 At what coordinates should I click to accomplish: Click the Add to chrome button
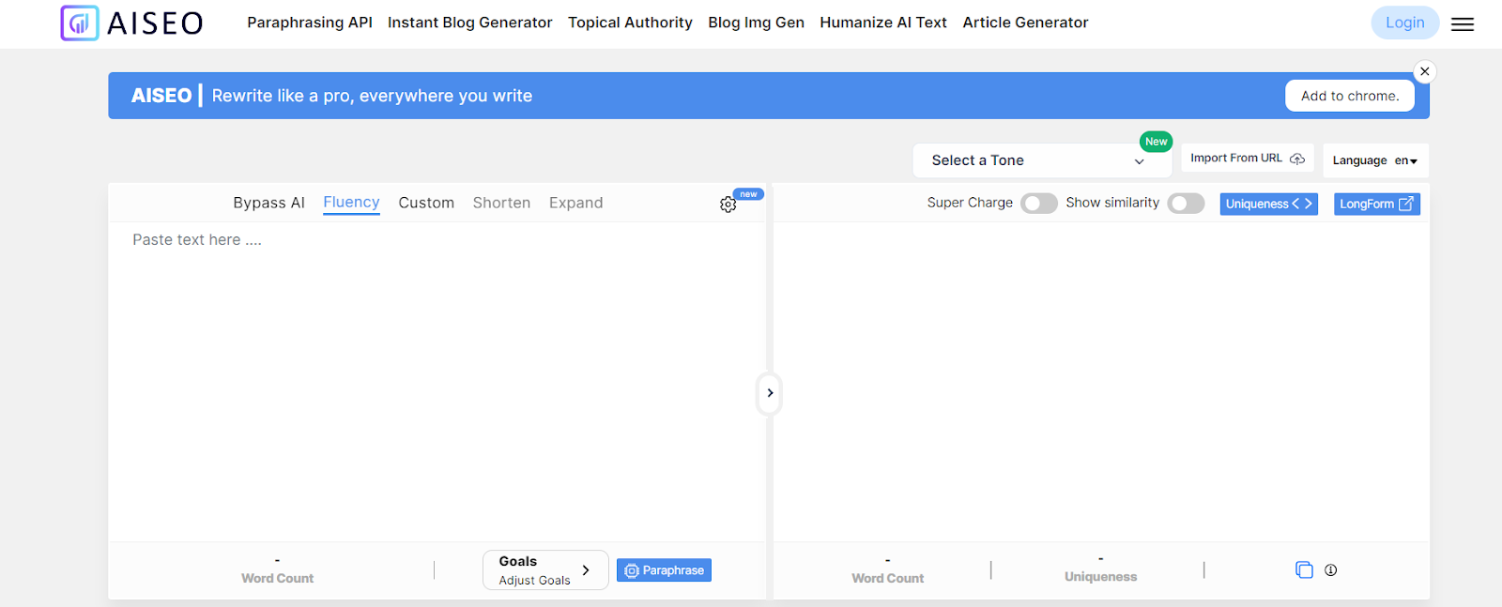click(1350, 96)
